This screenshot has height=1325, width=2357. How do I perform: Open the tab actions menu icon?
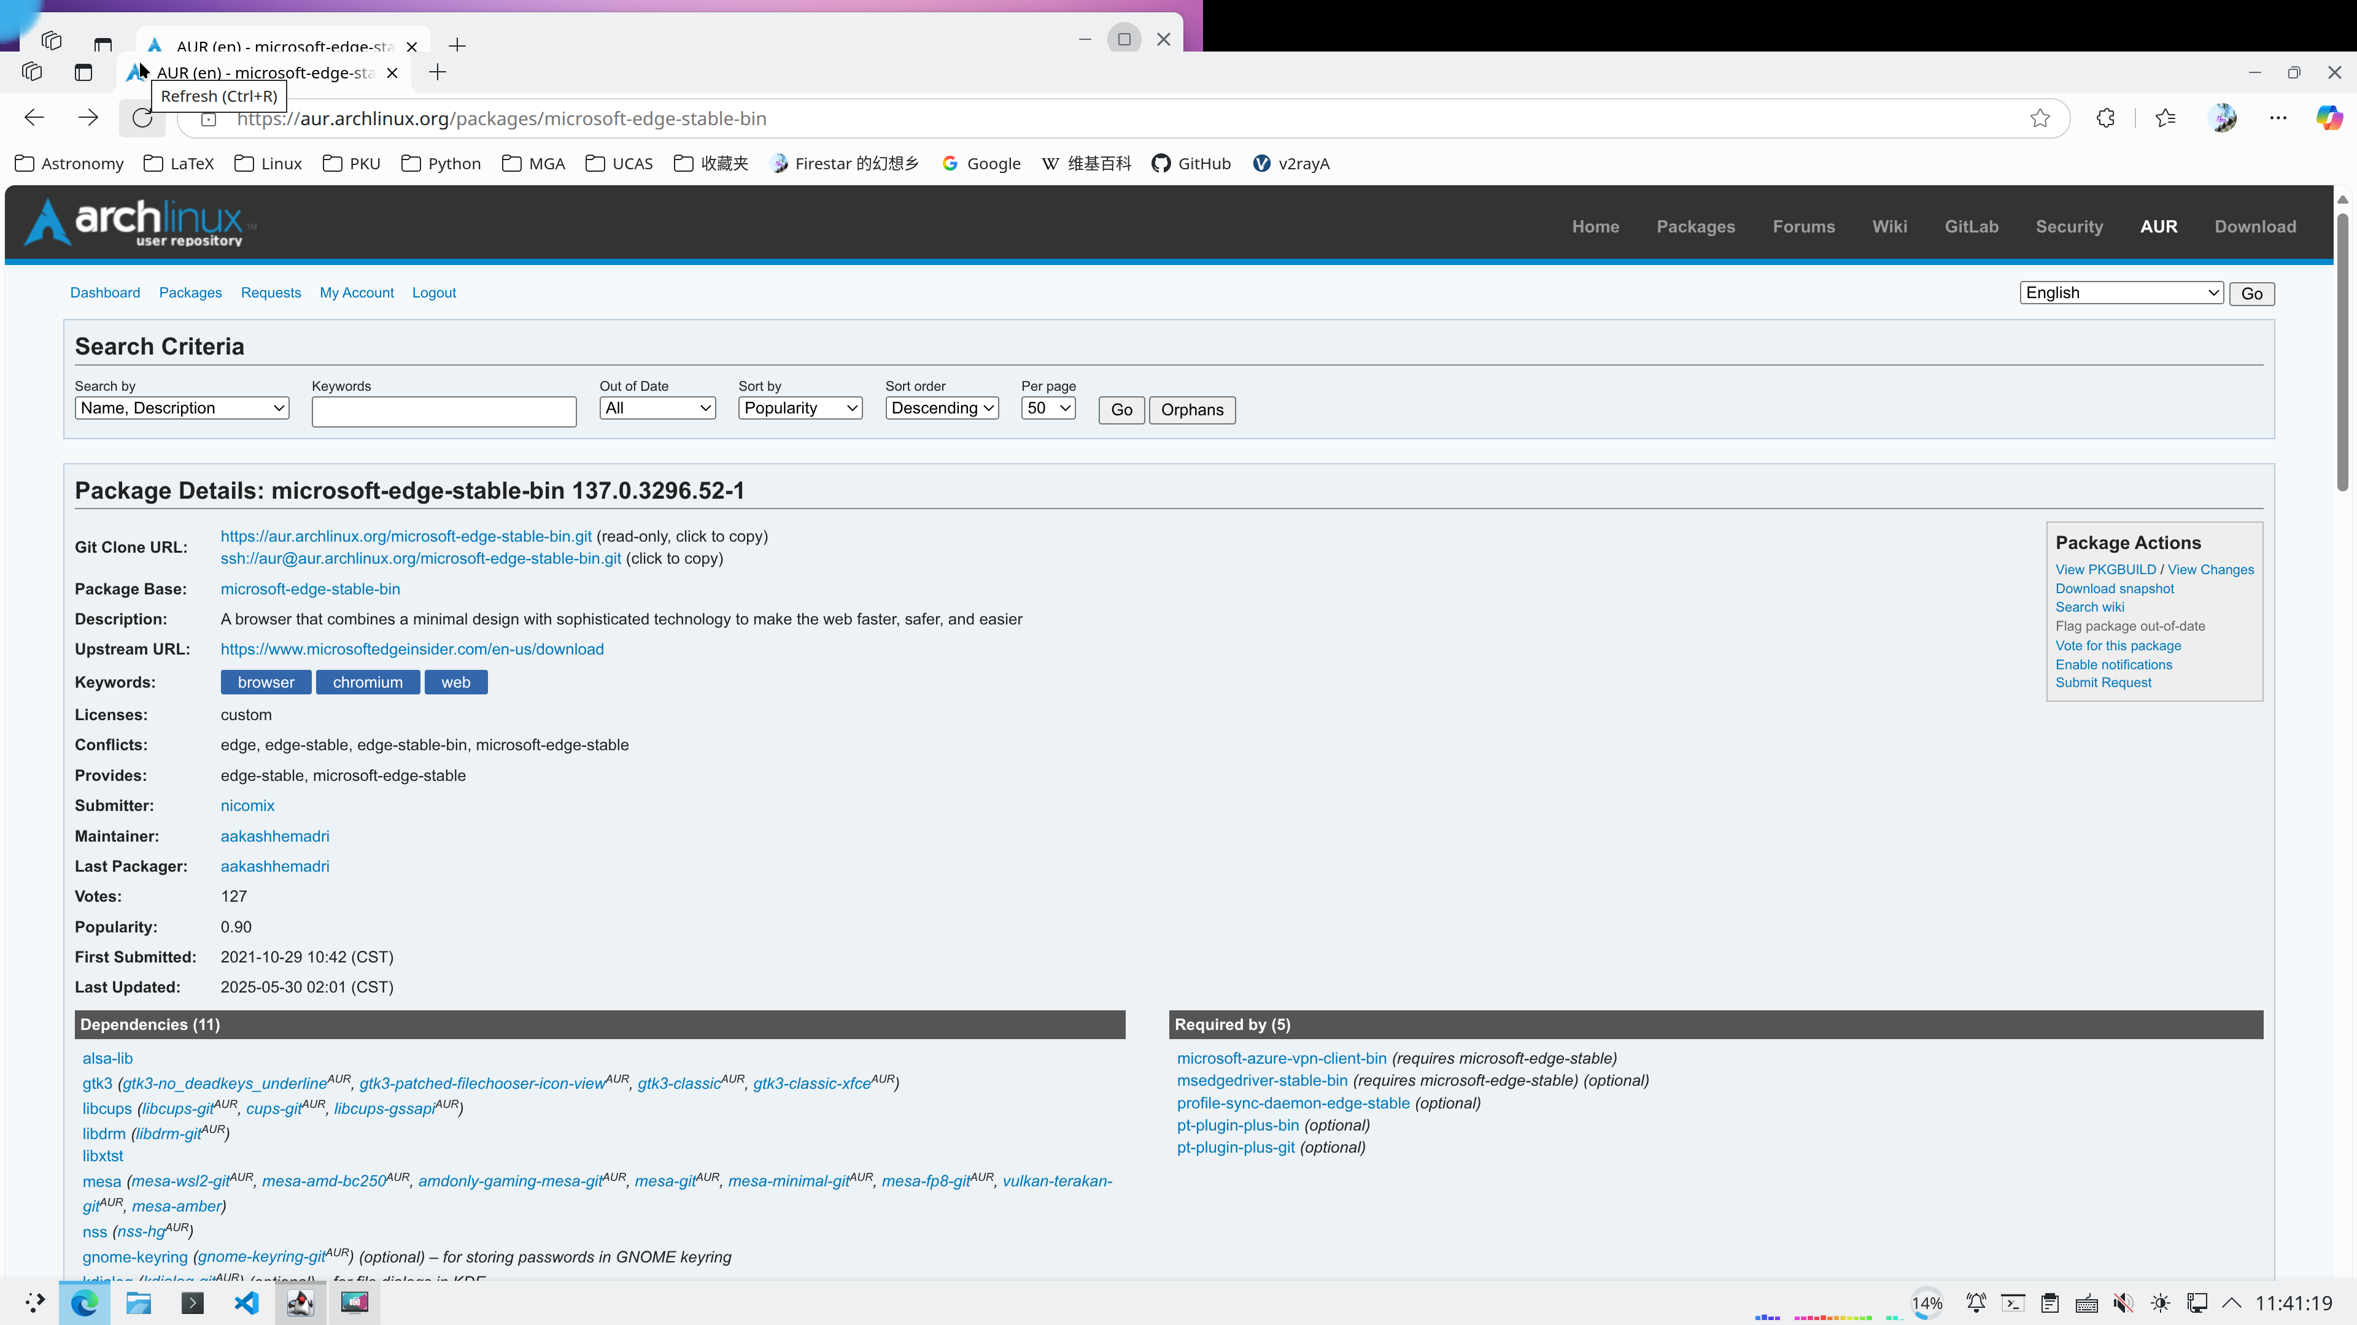pyautogui.click(x=83, y=71)
